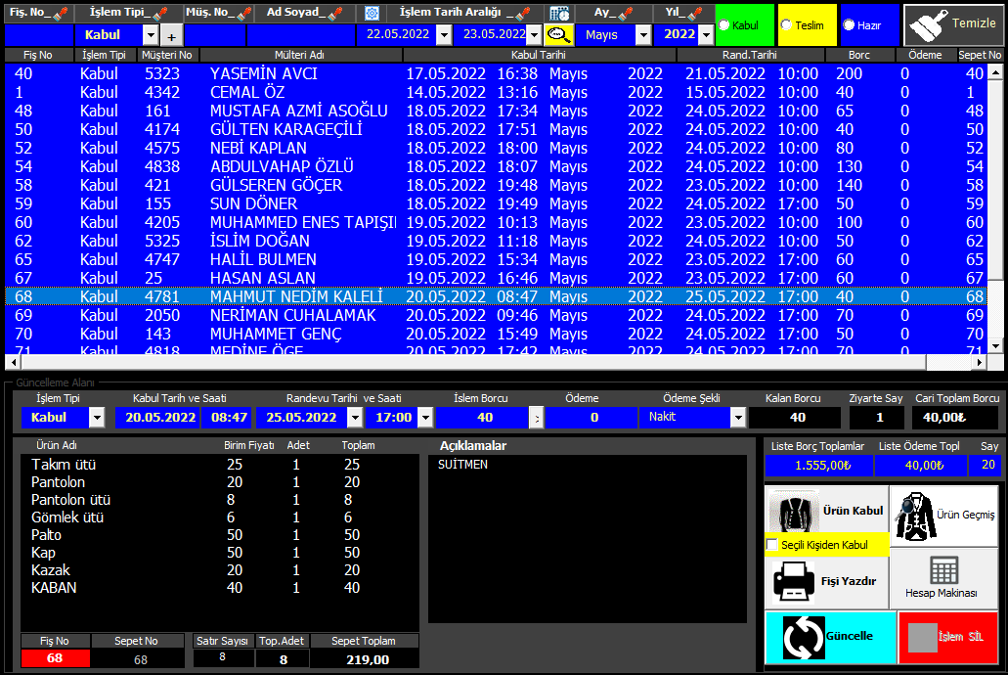Image resolution: width=1008 pixels, height=675 pixels.
Task: Enable the Seçili Kişiden Kabul checkbox
Action: (772, 545)
